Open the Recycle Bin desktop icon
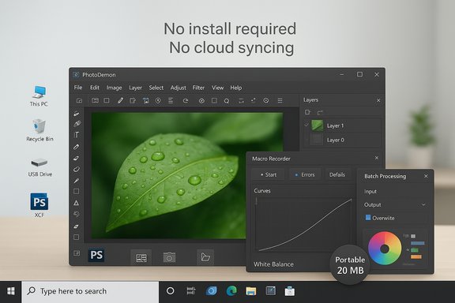455x303 pixels. point(39,130)
